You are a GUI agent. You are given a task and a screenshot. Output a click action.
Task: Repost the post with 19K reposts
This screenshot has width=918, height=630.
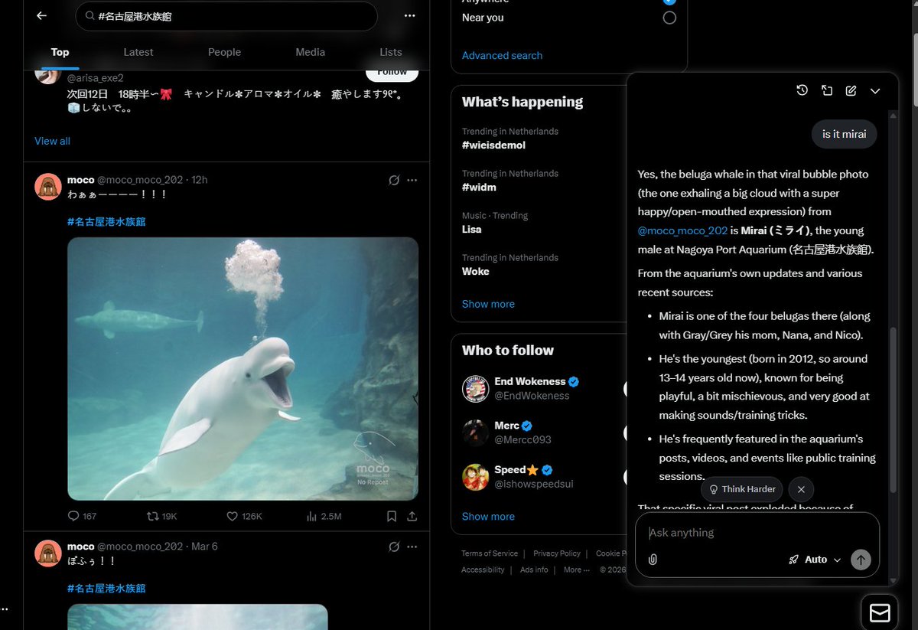[161, 516]
